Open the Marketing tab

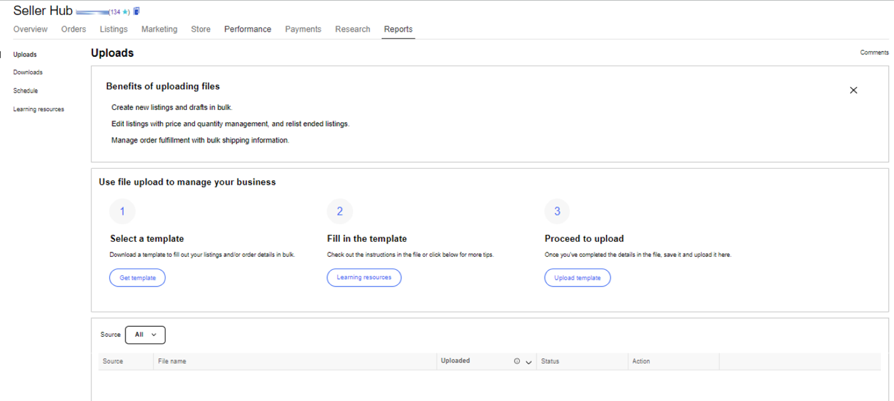[159, 29]
